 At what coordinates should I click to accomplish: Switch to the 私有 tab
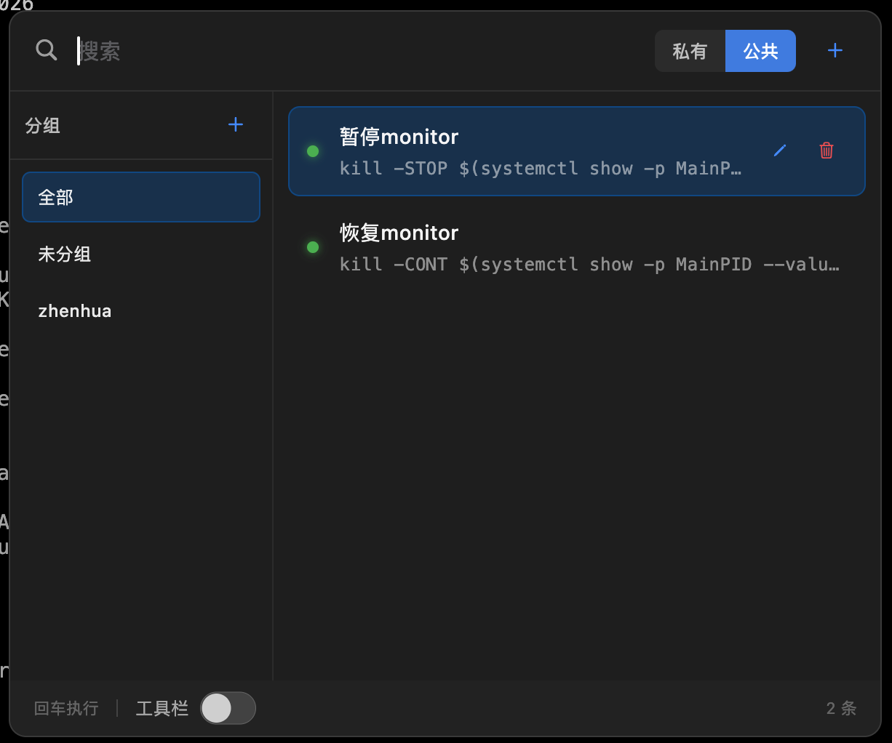(689, 51)
